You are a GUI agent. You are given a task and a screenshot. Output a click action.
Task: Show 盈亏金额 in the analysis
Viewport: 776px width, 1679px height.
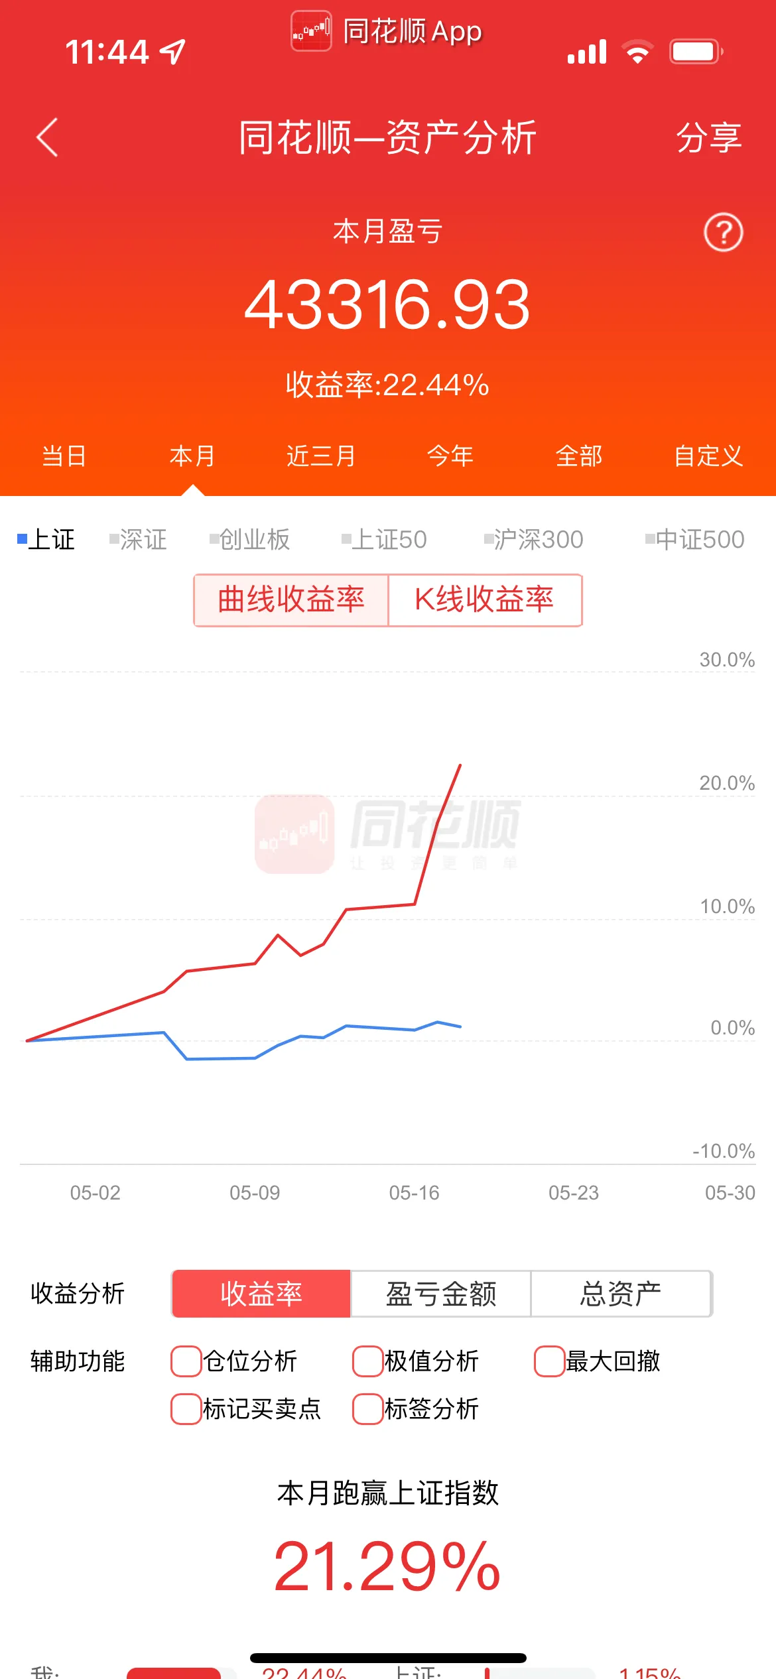coord(440,1294)
